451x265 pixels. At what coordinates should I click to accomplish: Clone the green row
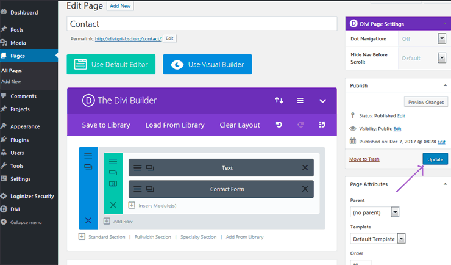click(x=113, y=173)
